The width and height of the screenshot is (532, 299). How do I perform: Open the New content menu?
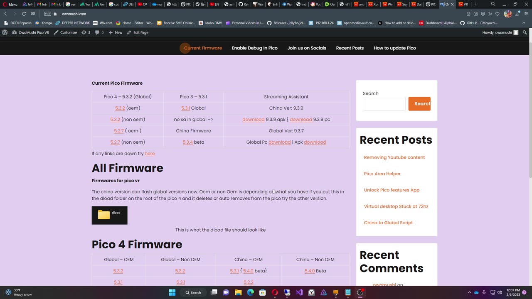click(x=116, y=32)
